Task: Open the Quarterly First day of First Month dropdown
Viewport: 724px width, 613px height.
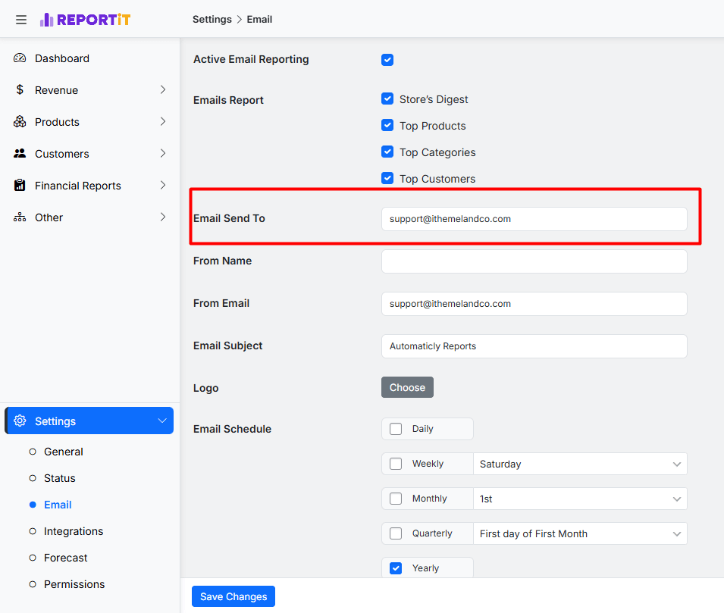Action: (x=580, y=533)
